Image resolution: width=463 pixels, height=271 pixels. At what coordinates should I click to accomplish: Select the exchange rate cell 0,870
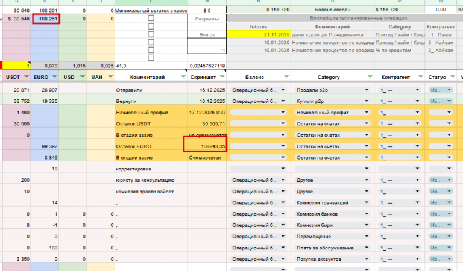click(x=45, y=66)
